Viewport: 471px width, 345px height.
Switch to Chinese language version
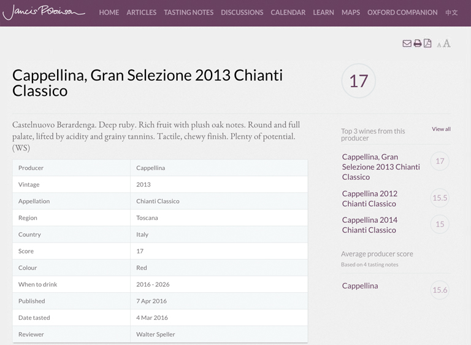pyautogui.click(x=451, y=12)
